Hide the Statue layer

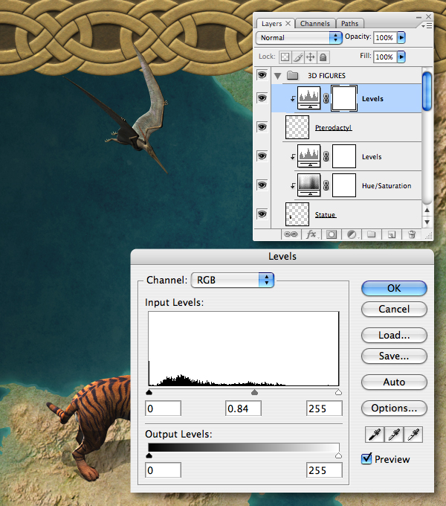point(262,214)
